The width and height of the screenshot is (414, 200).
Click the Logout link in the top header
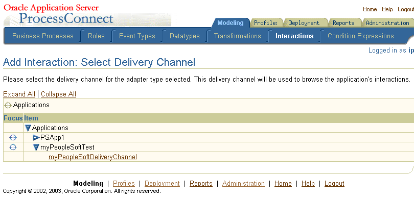[x=406, y=10]
